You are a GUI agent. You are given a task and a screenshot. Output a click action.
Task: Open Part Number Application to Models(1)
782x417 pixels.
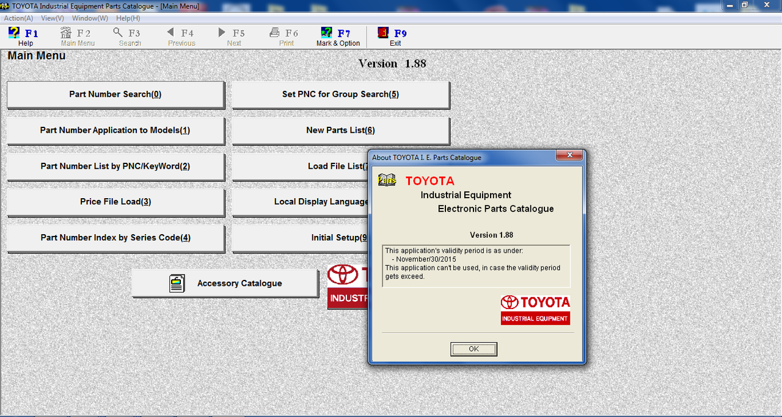point(115,130)
